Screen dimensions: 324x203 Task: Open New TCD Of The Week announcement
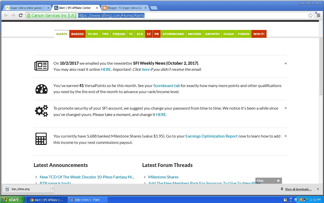pos(87,177)
